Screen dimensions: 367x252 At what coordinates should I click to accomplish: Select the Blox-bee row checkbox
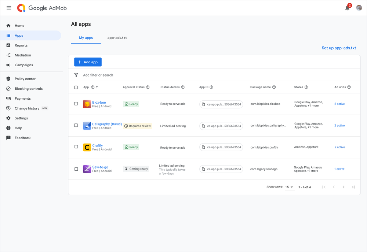[x=76, y=104]
